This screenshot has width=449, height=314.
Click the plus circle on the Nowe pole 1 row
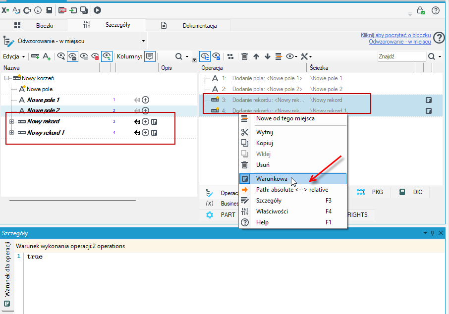(146, 100)
